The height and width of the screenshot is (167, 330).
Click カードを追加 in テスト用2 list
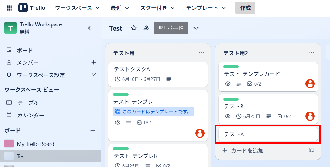tap(244, 151)
